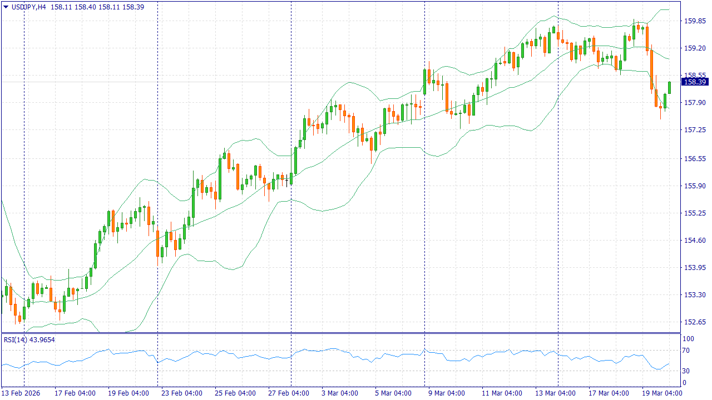The height and width of the screenshot is (400, 712).
Task: Click the RSI line's lowest dip near 19 Mar
Action: [657, 369]
